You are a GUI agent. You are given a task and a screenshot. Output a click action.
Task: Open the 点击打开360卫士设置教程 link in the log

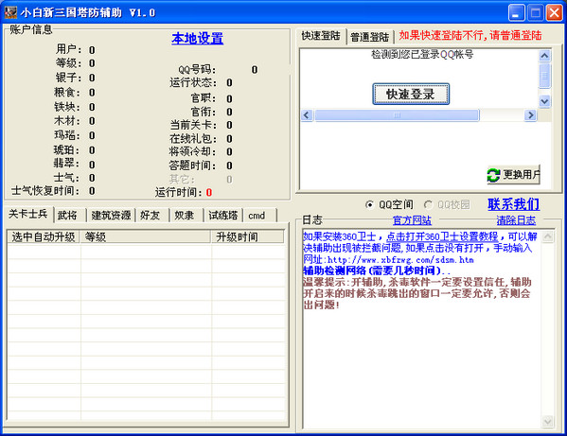442,237
